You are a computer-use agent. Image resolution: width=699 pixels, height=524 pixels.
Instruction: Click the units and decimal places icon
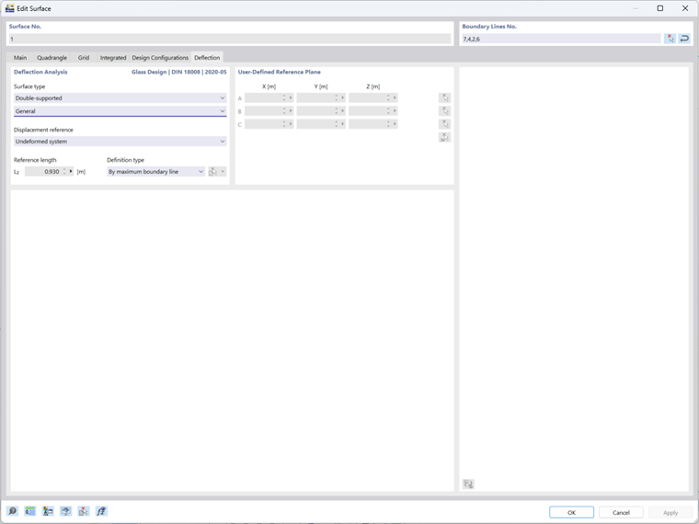click(x=29, y=511)
